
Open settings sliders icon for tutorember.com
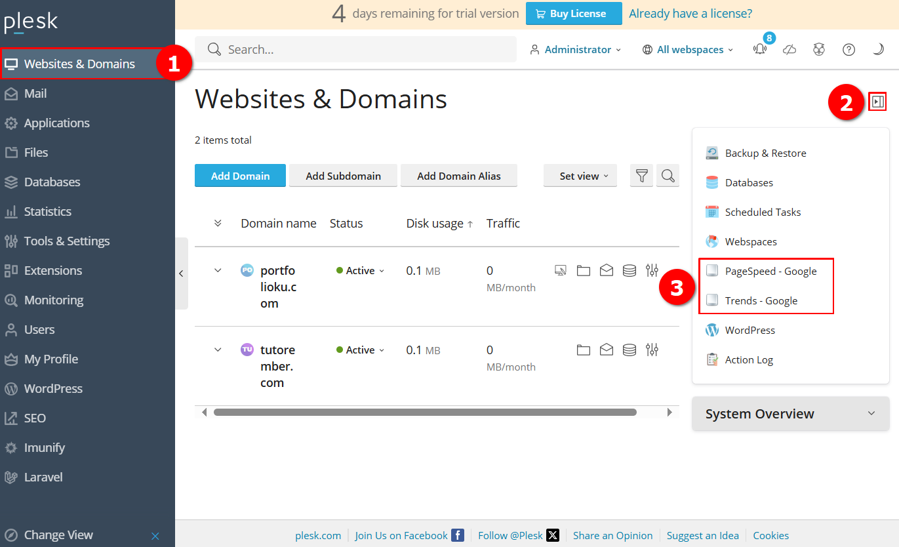click(x=652, y=350)
